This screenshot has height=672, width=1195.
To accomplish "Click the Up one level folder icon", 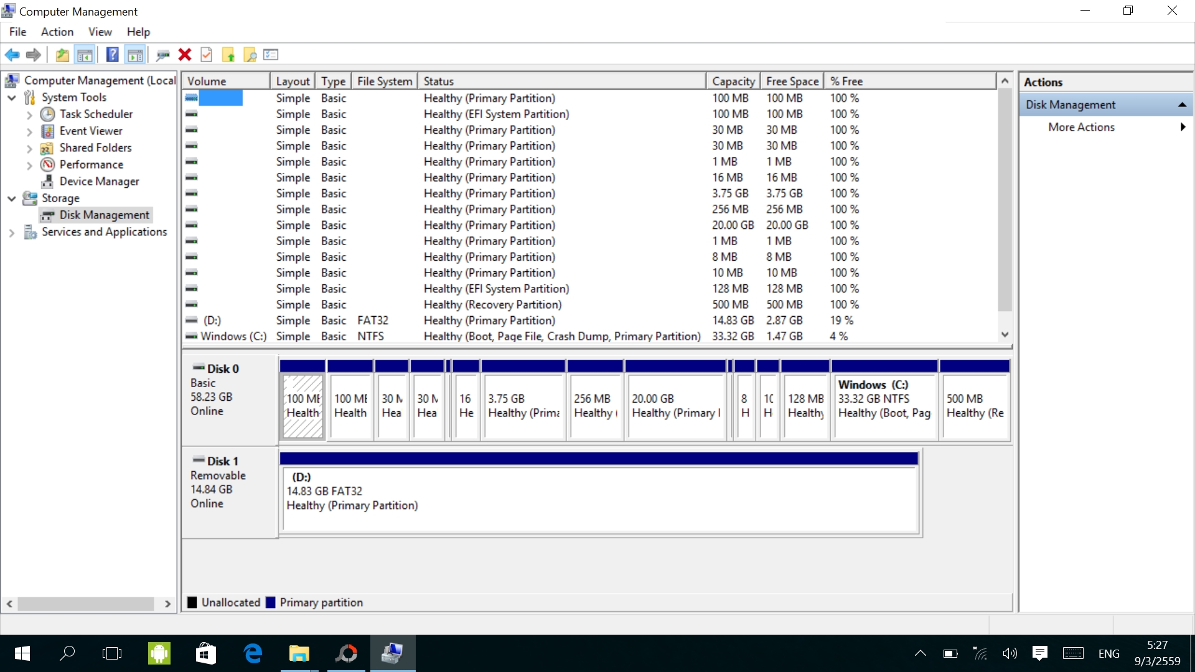I will 62,55.
